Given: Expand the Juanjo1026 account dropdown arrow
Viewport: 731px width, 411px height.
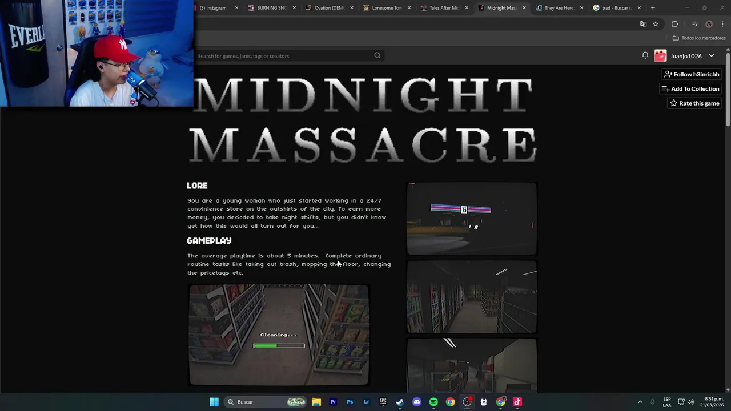Looking at the screenshot, I should click(712, 55).
